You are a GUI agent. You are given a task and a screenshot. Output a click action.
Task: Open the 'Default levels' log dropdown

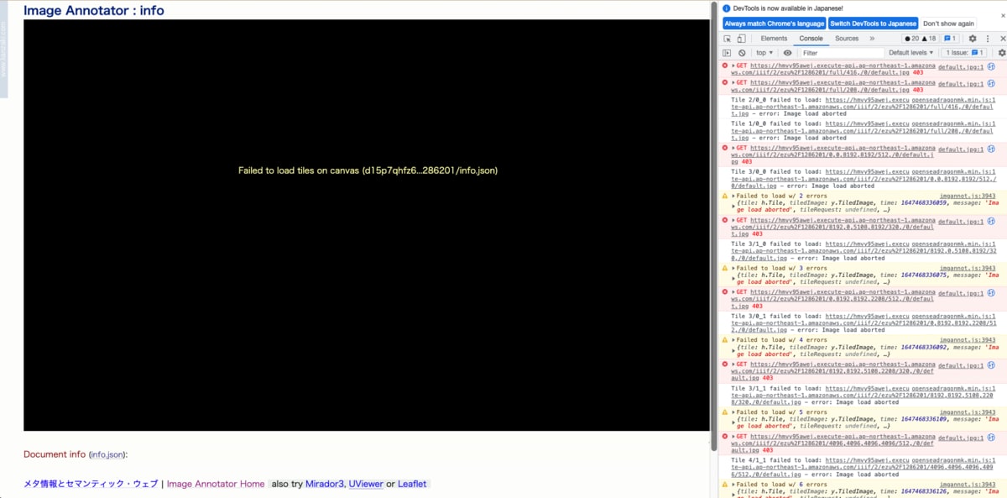point(911,53)
